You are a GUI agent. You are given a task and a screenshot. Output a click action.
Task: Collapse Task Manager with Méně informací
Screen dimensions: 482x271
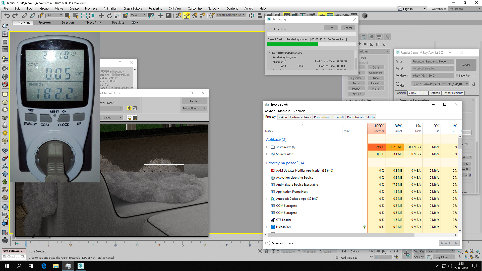click(x=279, y=243)
